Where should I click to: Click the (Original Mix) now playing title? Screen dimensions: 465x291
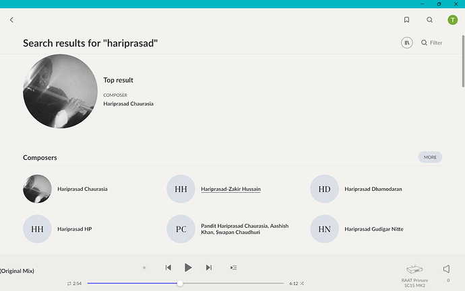[18, 271]
